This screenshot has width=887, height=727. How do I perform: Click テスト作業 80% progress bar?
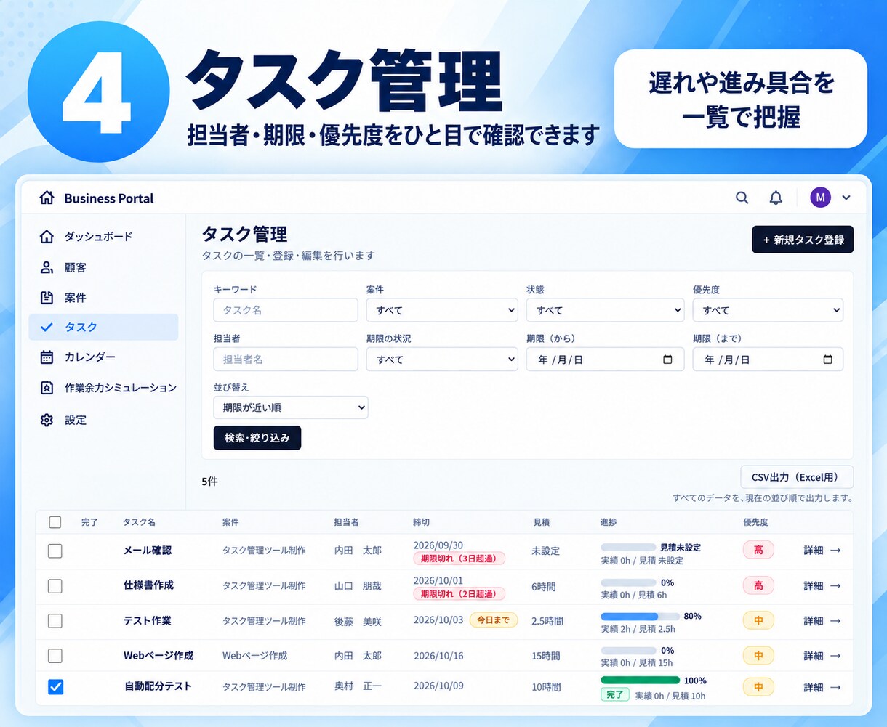point(640,617)
